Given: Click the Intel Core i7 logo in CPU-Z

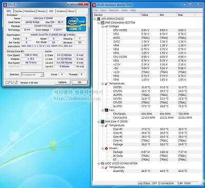Looking at the screenshot, I should [76, 24].
